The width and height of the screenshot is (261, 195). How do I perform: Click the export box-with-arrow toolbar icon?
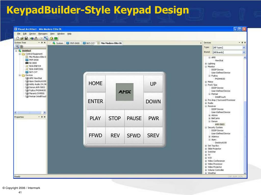pyautogui.click(x=36, y=38)
